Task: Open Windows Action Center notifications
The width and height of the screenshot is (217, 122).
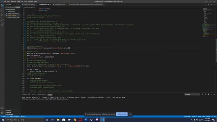Action: (213, 120)
